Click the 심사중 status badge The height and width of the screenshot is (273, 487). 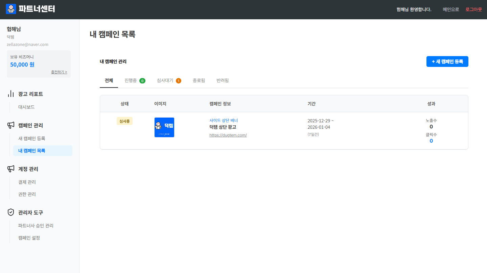pyautogui.click(x=124, y=121)
